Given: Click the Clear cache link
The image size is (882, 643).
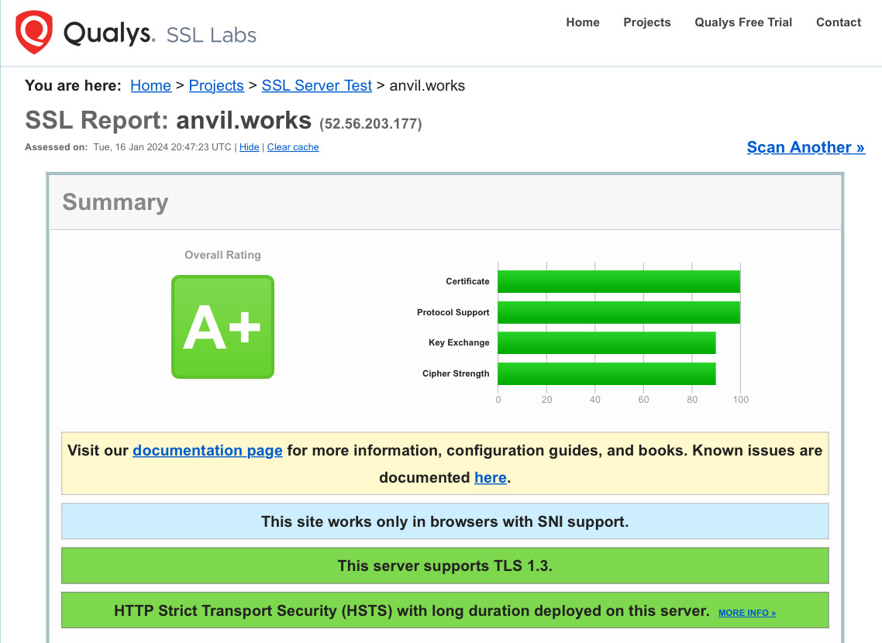Looking at the screenshot, I should pyautogui.click(x=293, y=147).
